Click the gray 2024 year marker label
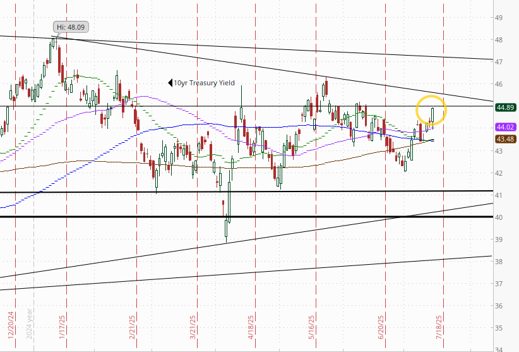519x352 pixels. click(29, 324)
